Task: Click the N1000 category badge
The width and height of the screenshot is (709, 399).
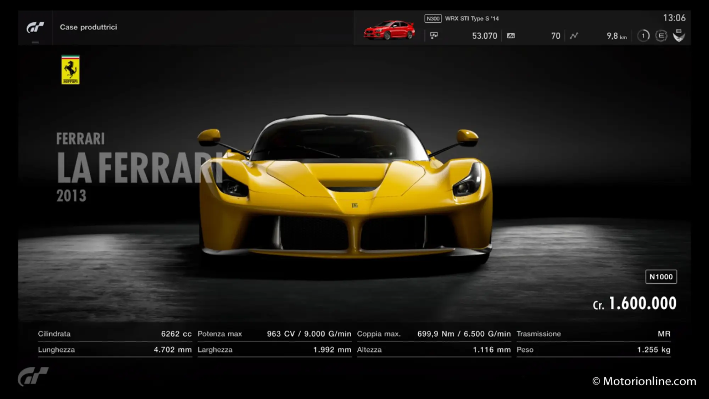Action: pyautogui.click(x=661, y=277)
